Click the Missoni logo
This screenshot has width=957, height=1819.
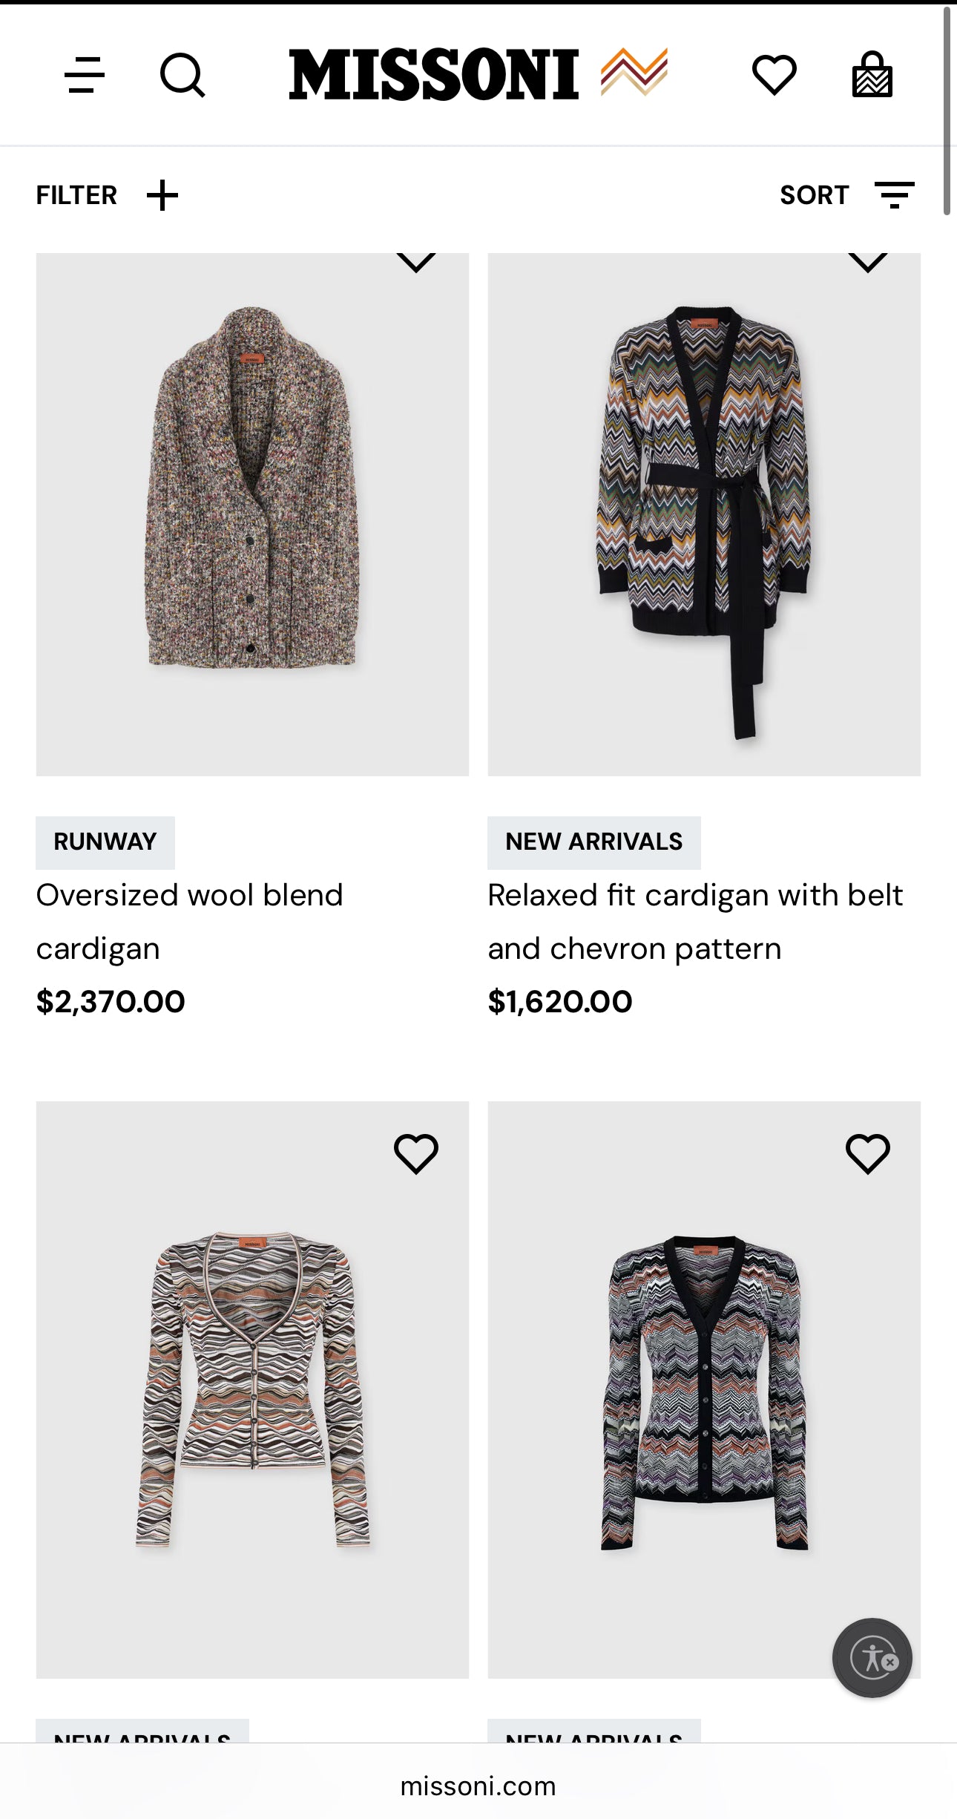478,74
